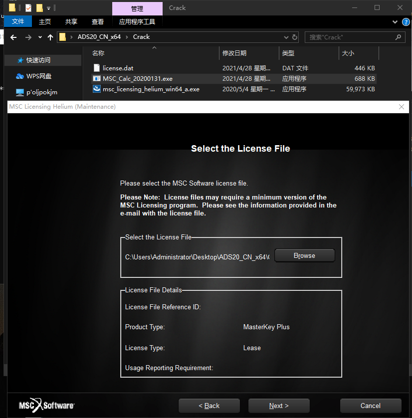Image resolution: width=412 pixels, height=418 pixels.
Task: Click the Lease license type value
Action: pyautogui.click(x=252, y=348)
